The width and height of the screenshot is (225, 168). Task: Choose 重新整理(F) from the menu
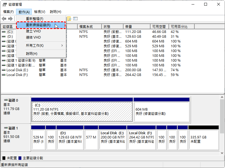point(35,19)
